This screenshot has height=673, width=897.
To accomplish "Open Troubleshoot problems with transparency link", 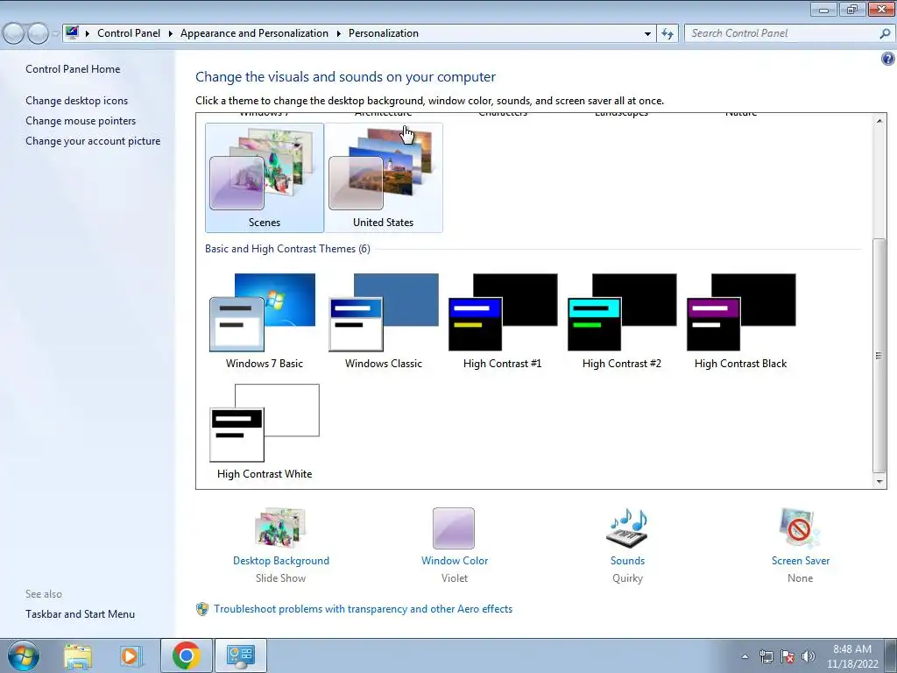I will 364,609.
